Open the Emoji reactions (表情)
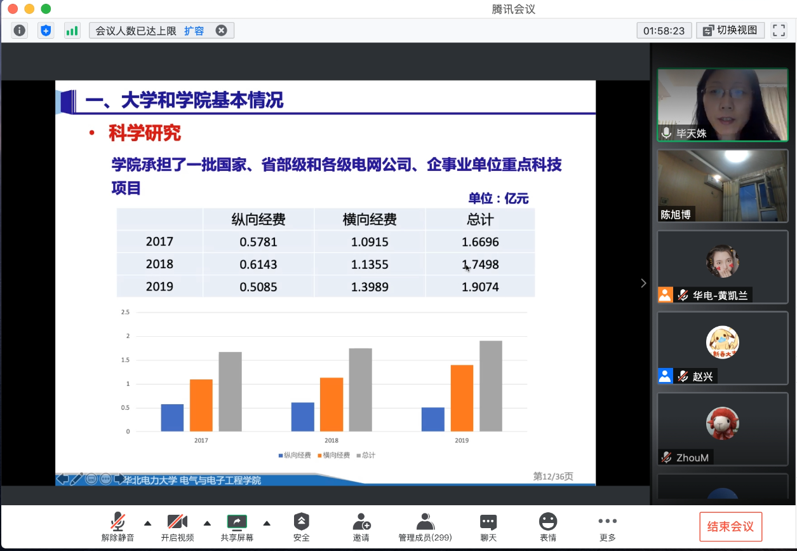Viewport: 797px width, 551px height. (x=548, y=527)
